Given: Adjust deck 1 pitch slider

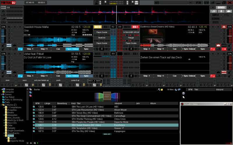Looking at the screenshot, I should point(3,36).
